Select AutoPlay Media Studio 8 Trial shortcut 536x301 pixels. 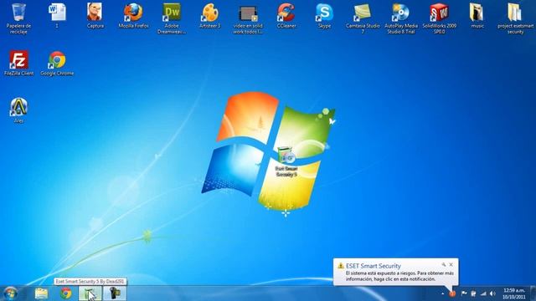click(x=401, y=18)
